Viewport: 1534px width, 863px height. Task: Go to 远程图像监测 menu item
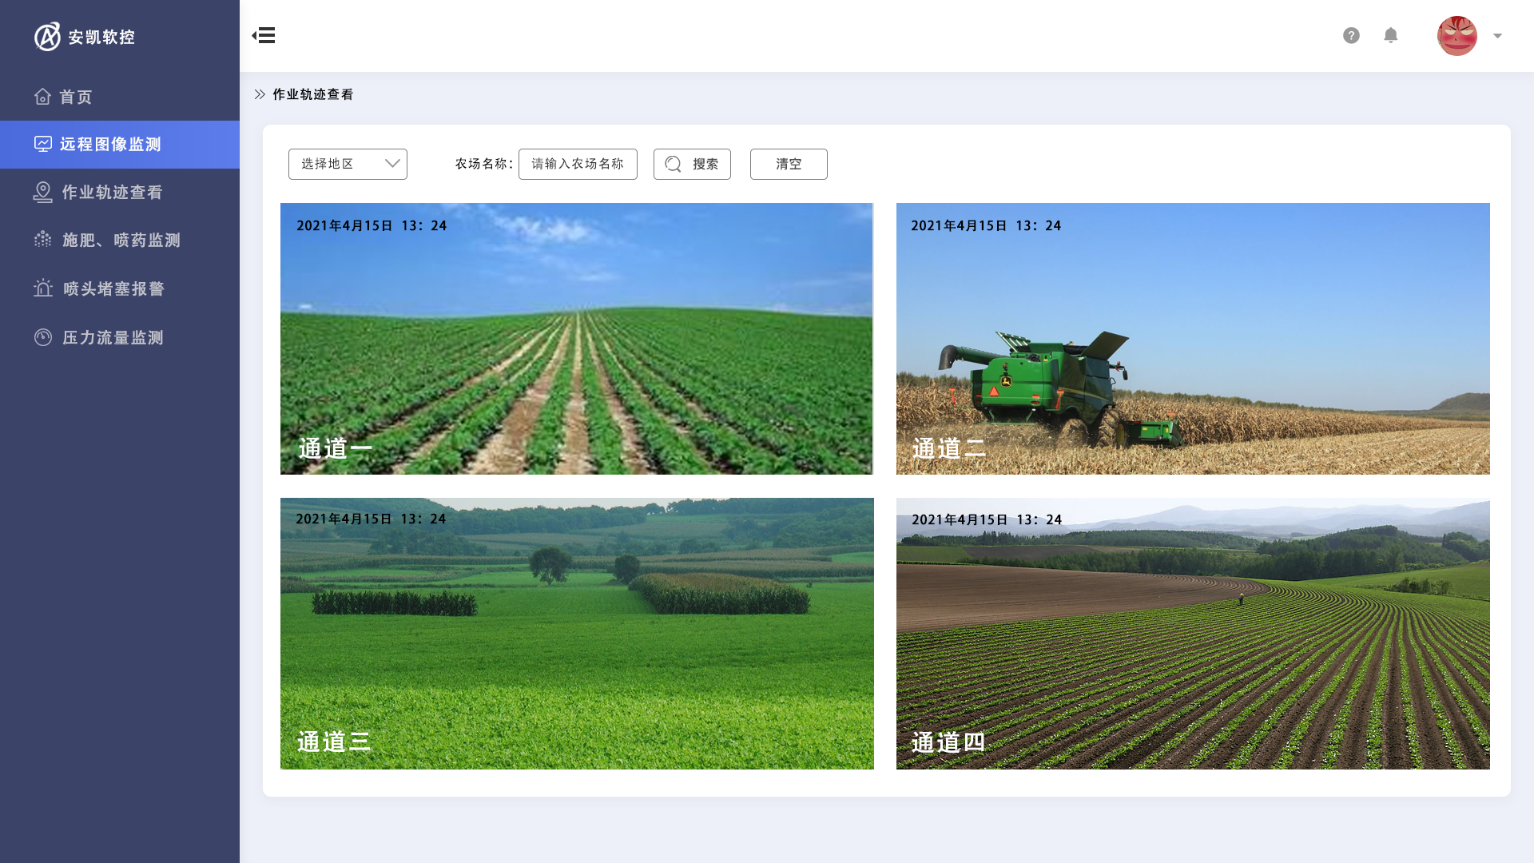click(x=110, y=145)
